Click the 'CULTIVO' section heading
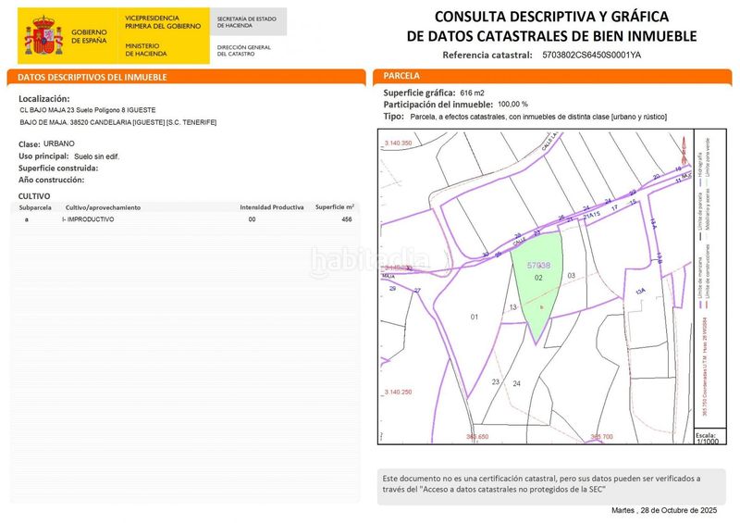The height and width of the screenshot is (523, 740). (34, 195)
